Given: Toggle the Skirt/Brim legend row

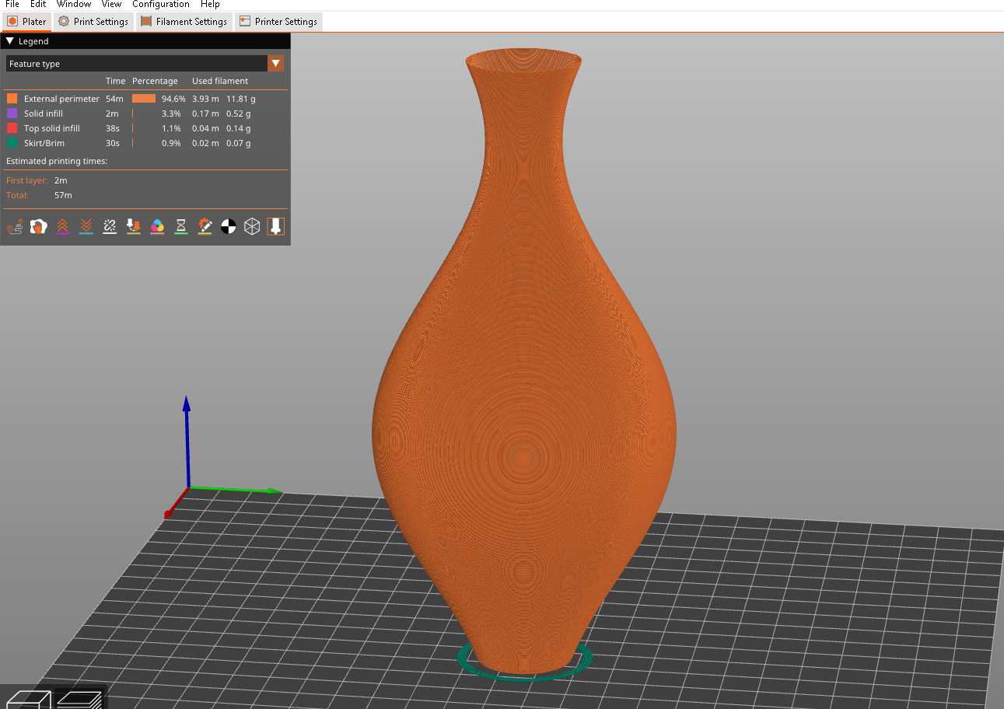Looking at the screenshot, I should 146,143.
